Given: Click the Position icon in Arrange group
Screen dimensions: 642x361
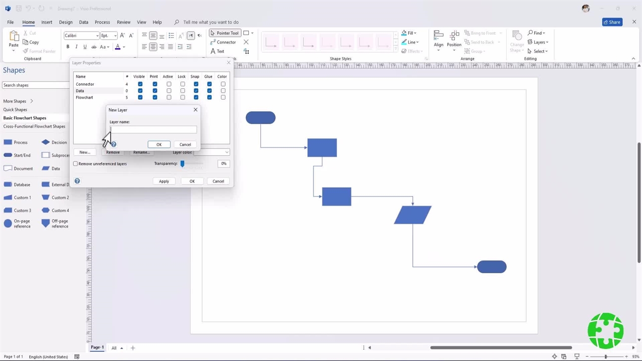Looking at the screenshot, I should 454,38.
